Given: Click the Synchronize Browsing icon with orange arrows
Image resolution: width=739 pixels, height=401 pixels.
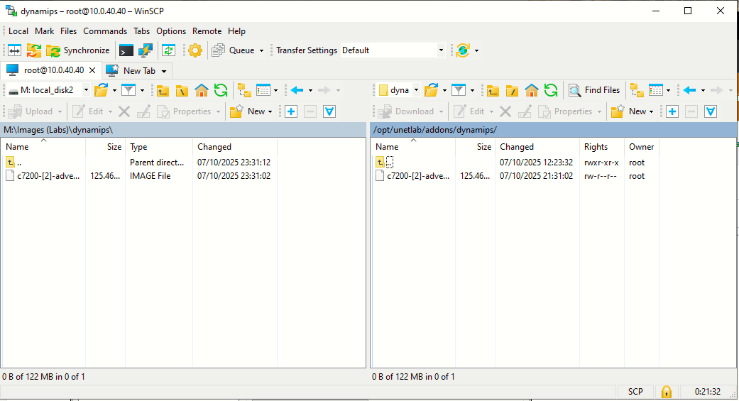Looking at the screenshot, I should coord(33,50).
